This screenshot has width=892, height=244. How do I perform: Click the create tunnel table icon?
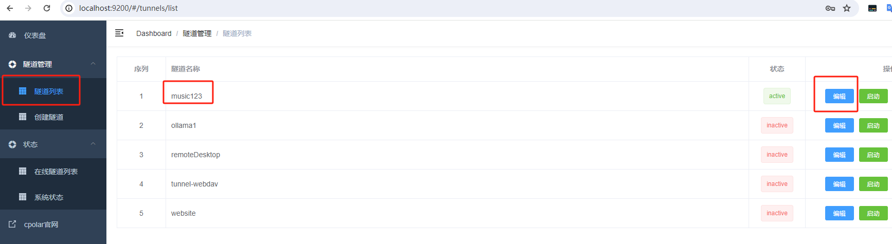point(23,117)
